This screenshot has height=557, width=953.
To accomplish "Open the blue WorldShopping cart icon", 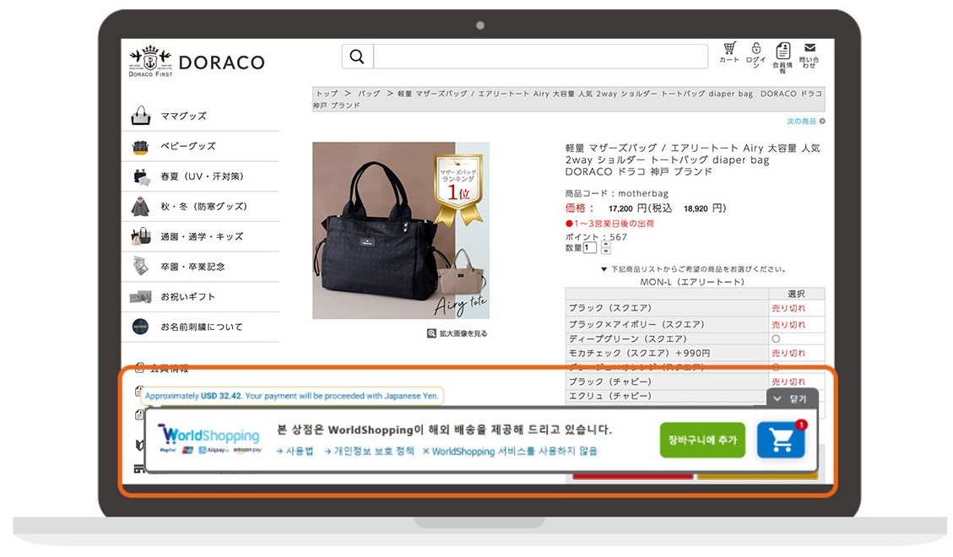I will click(781, 440).
